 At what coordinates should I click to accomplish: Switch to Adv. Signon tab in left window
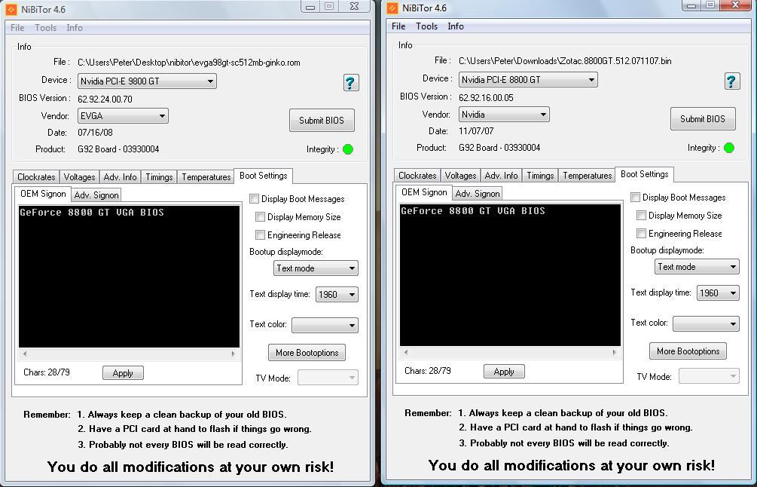pyautogui.click(x=96, y=195)
